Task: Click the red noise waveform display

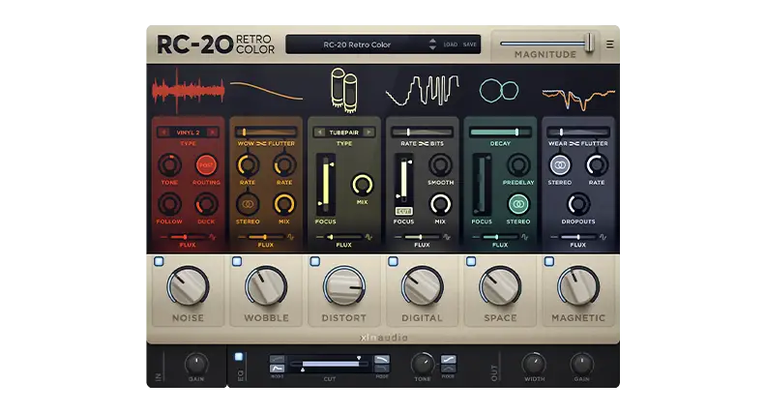Action: click(x=188, y=91)
